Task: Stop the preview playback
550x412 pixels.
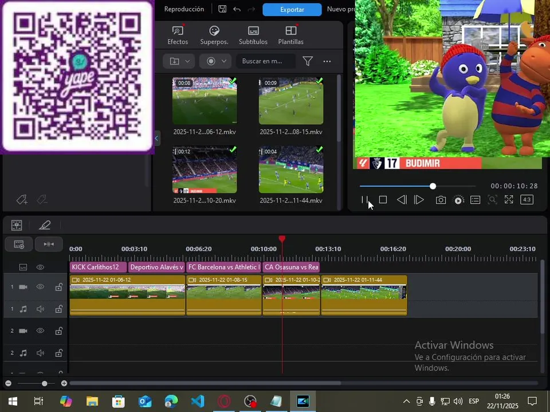Action: [x=383, y=200]
